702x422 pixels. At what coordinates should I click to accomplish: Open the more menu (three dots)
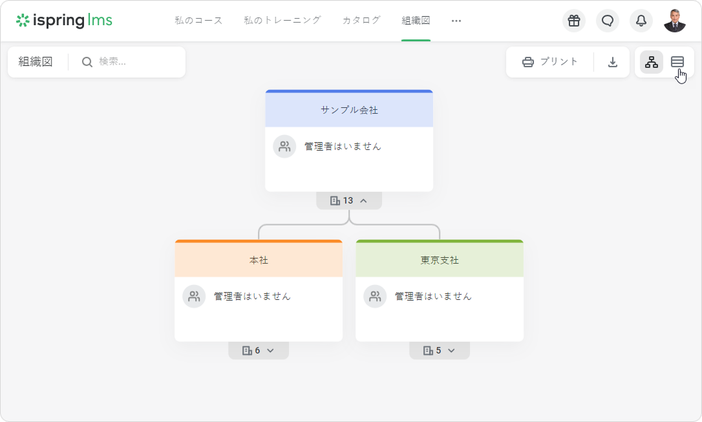coord(456,21)
